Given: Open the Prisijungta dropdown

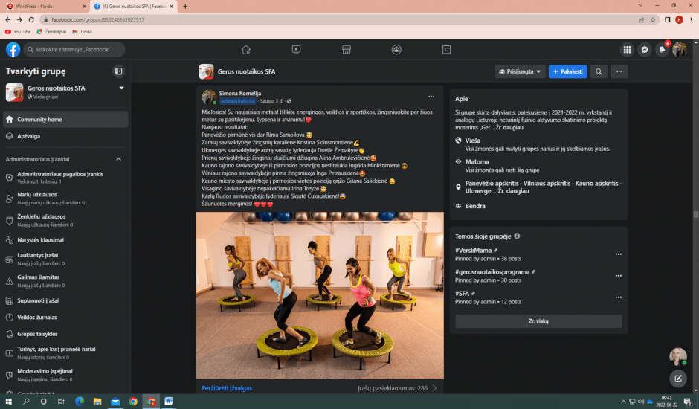Looking at the screenshot, I should pyautogui.click(x=520, y=71).
